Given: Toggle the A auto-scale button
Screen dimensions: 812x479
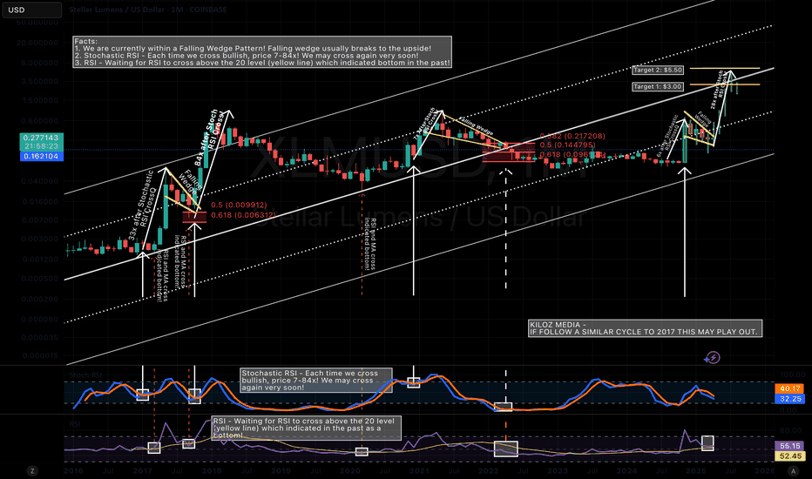Looking at the screenshot, I should point(793,470).
